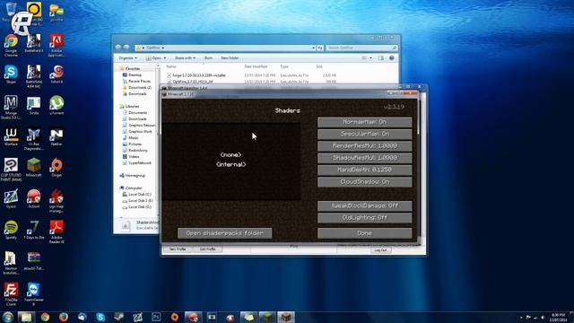Open 7 Days to Die desktop shortcut
574x323 pixels.
click(x=34, y=230)
